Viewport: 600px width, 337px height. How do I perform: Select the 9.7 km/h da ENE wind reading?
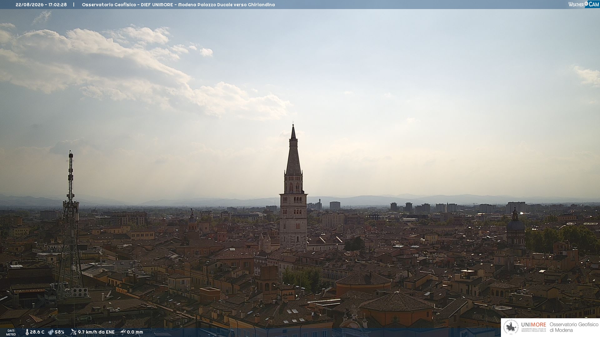[x=96, y=332]
